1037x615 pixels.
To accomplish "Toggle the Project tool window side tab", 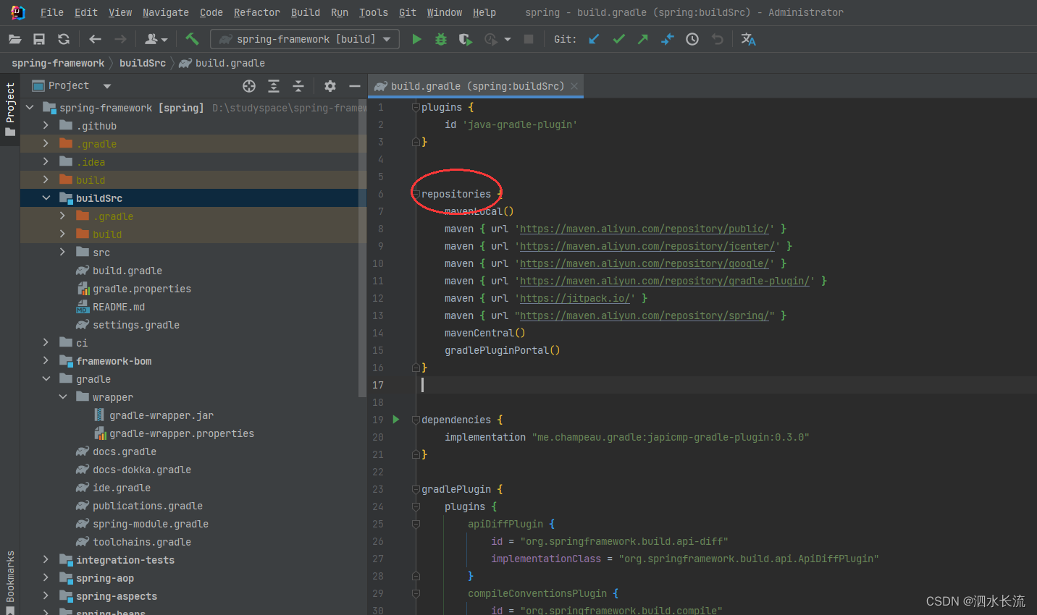I will coord(10,109).
